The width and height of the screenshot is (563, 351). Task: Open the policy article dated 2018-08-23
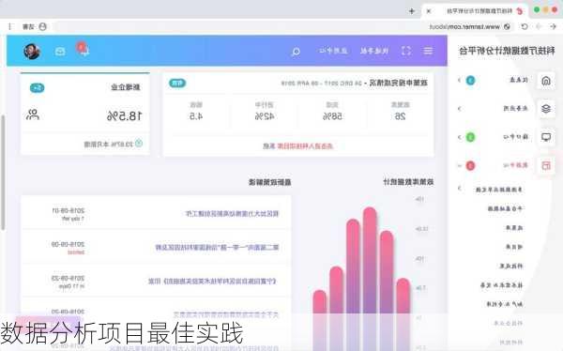tap(213, 281)
